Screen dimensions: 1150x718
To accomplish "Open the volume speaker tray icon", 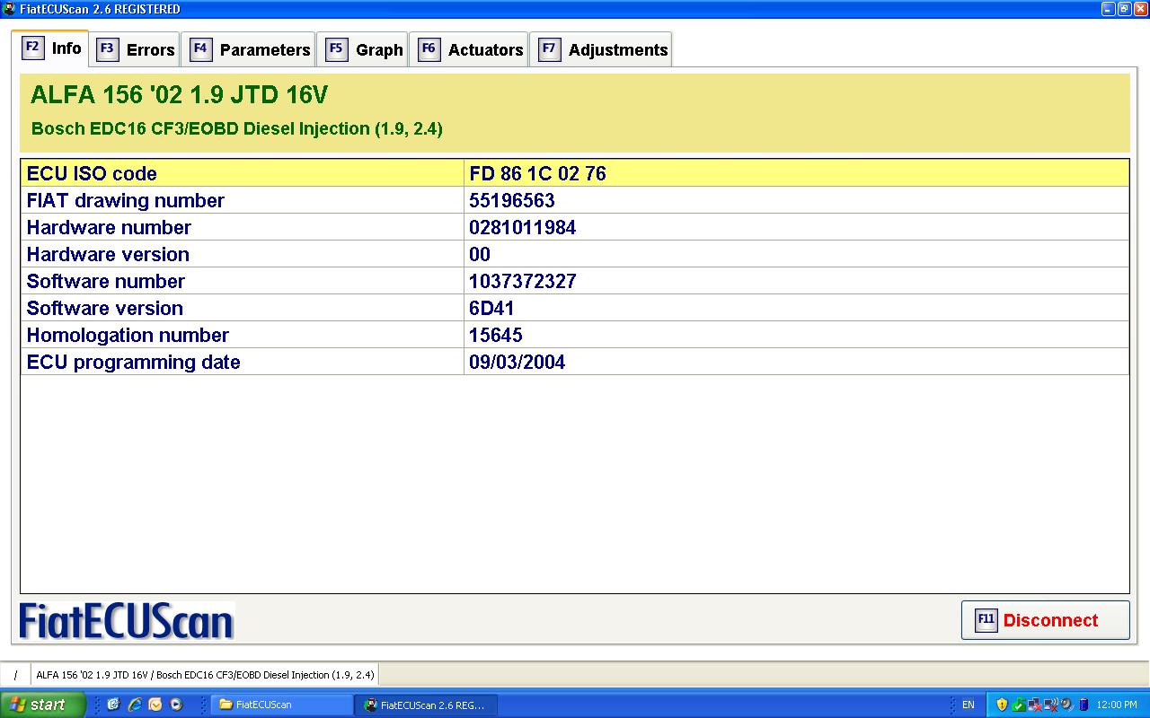I will [x=1066, y=705].
